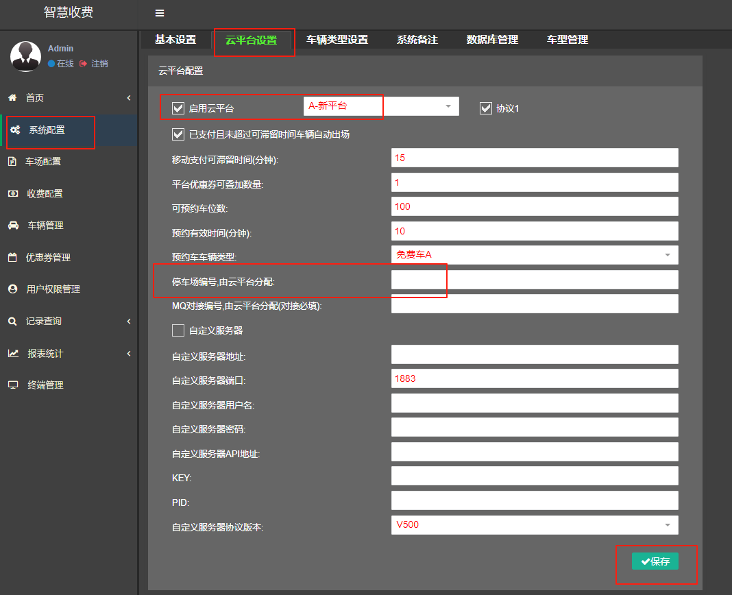The image size is (732, 595).
Task: Click the gears icon for 系统配置
Action: [x=15, y=130]
